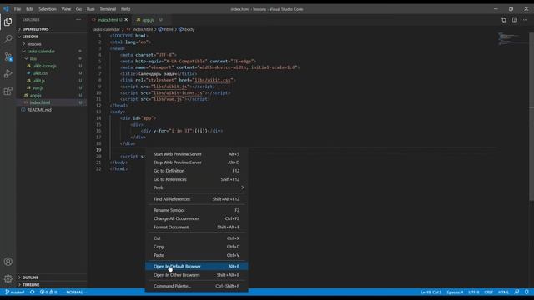Close the index.html editor tab

click(x=126, y=20)
